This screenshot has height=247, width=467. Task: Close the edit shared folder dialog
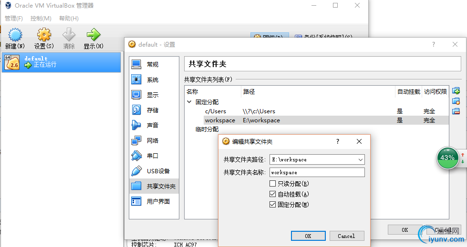click(x=359, y=141)
